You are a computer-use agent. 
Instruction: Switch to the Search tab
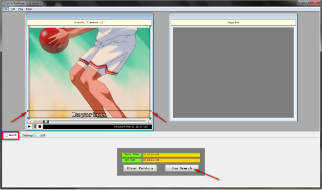tap(11, 135)
